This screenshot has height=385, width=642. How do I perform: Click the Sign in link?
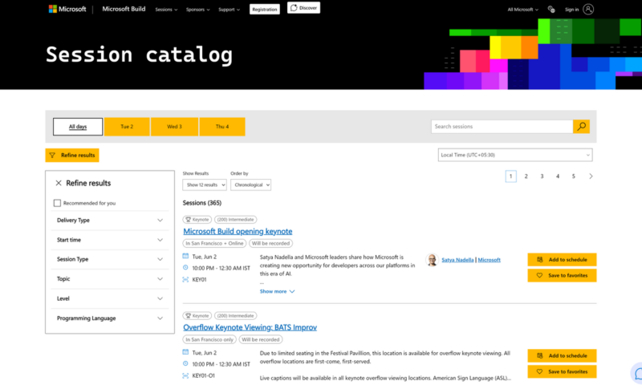(x=571, y=10)
